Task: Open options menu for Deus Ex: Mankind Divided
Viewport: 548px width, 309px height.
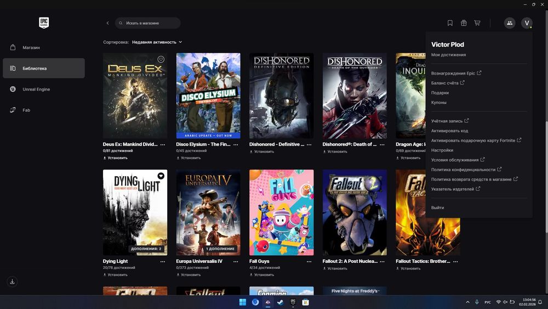Action: pos(163,144)
